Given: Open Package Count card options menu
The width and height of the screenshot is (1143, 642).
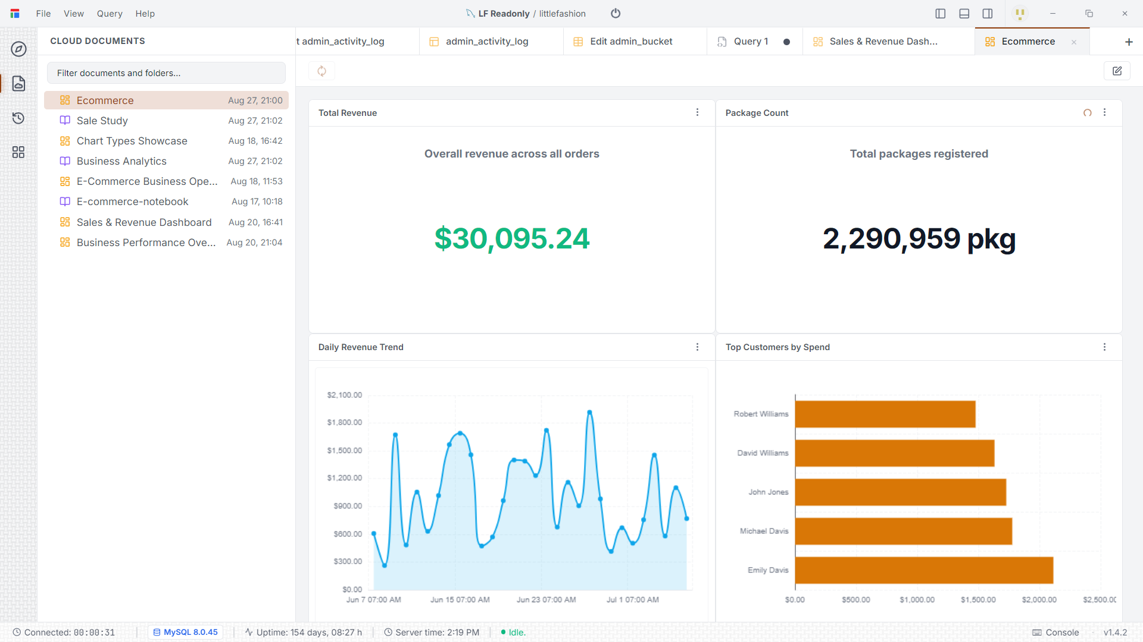Looking at the screenshot, I should 1105,112.
